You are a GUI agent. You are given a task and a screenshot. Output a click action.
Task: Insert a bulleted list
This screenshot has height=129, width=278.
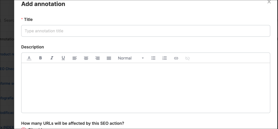[153, 58]
